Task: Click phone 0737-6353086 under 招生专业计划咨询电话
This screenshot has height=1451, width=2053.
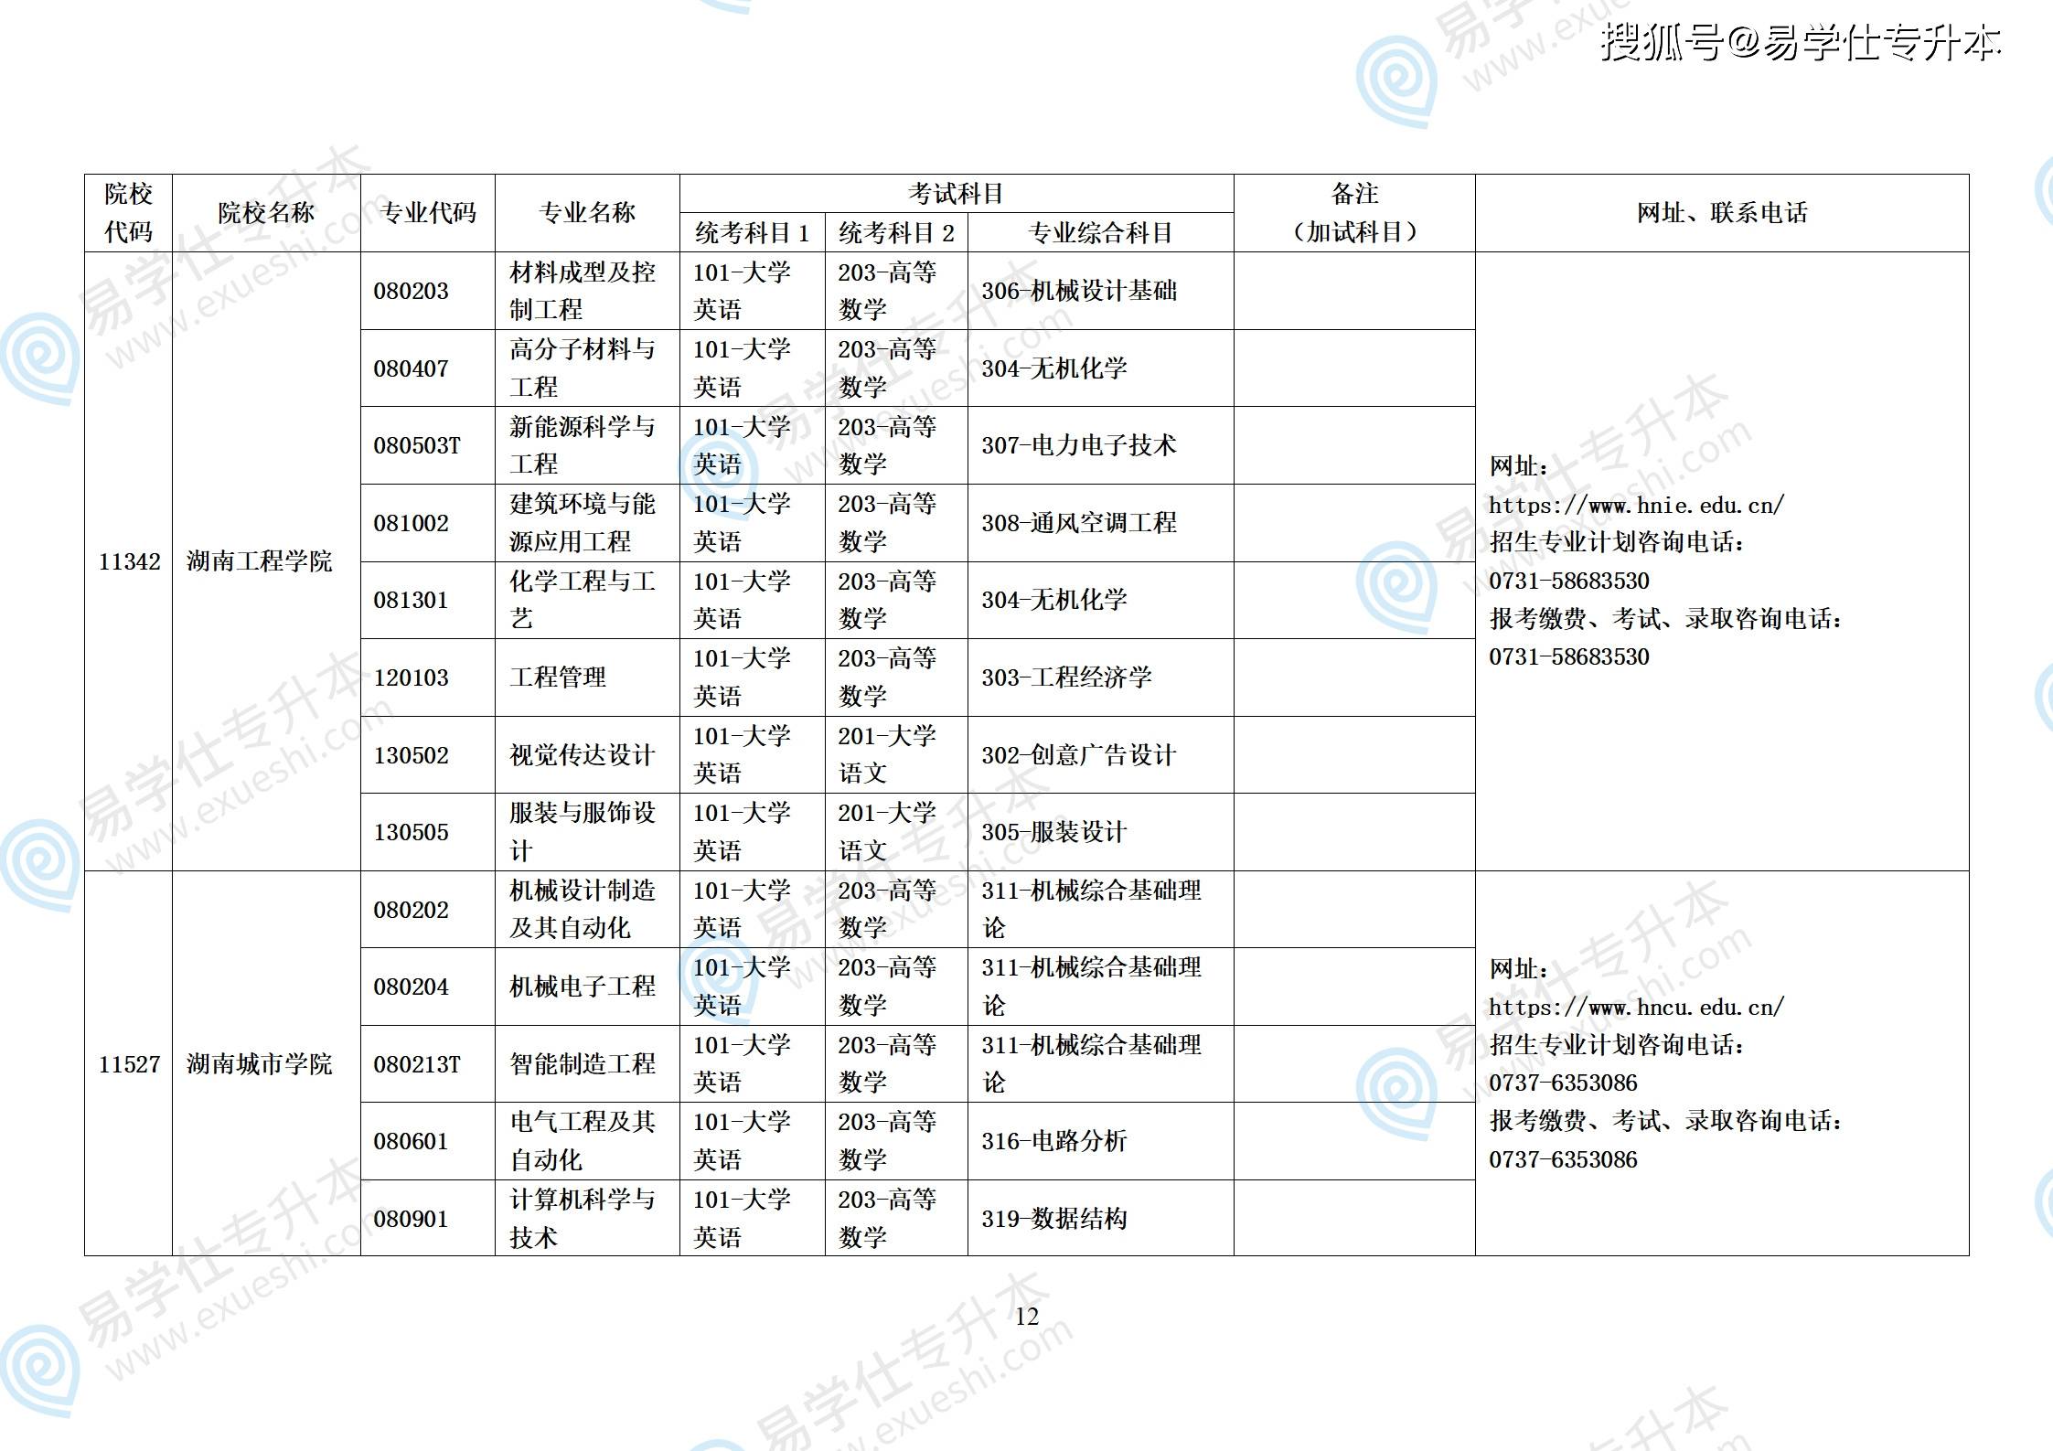Action: [x=1563, y=1083]
